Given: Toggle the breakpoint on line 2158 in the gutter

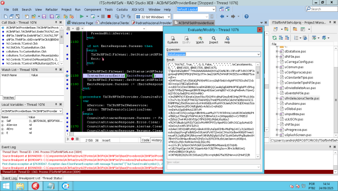Looking at the screenshot, I should [x=67, y=75].
